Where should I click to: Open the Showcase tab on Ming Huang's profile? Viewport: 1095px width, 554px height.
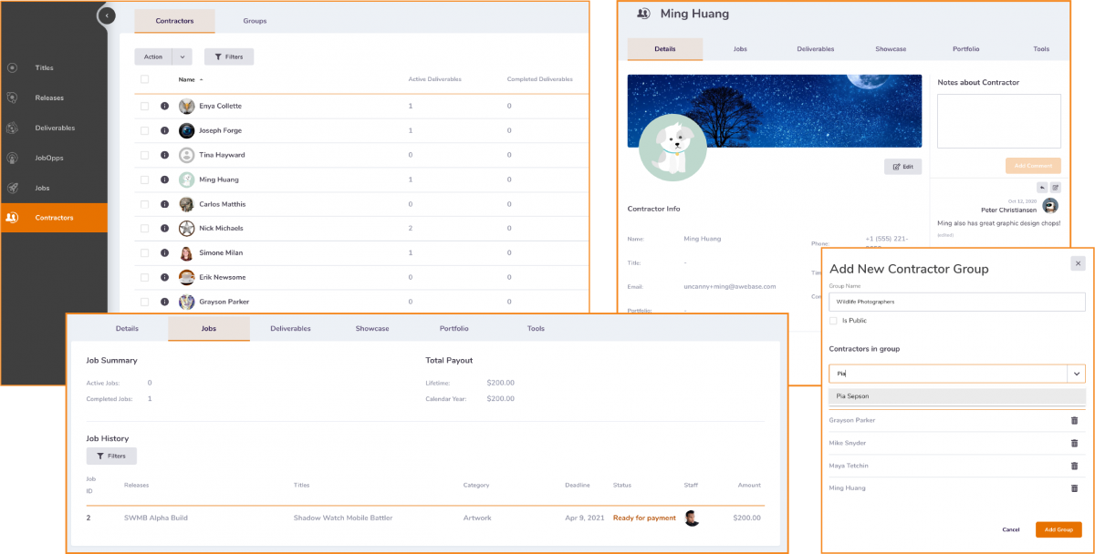[x=891, y=49]
